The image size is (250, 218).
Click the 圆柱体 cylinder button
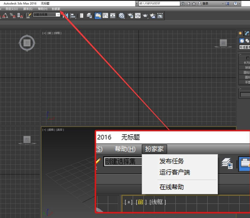(244, 73)
